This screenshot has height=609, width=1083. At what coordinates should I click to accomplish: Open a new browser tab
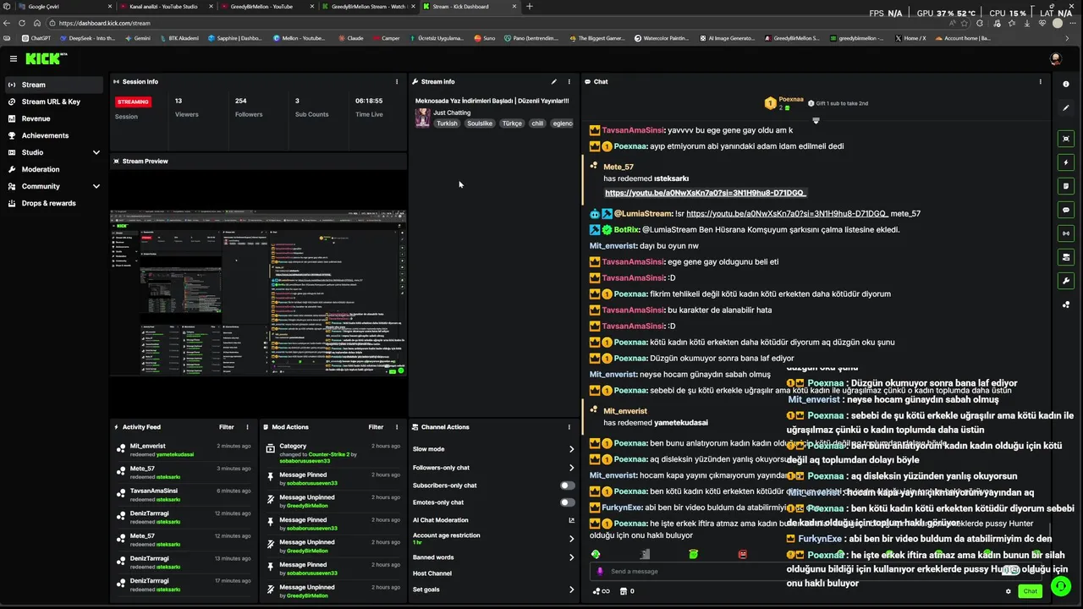pyautogui.click(x=530, y=7)
